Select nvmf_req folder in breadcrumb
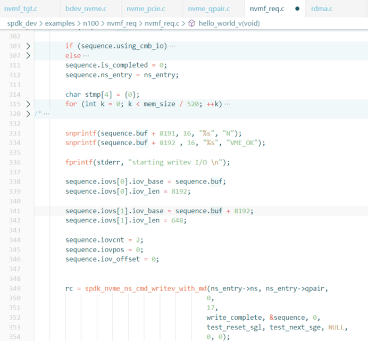This screenshot has height=341, width=368. [x=122, y=23]
